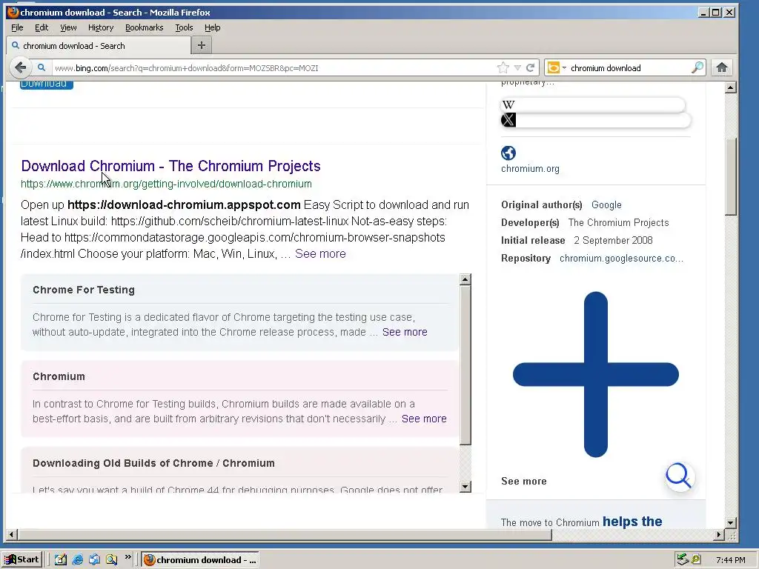Open the address history dropdown arrow
The height and width of the screenshot is (569, 759).
point(517,67)
